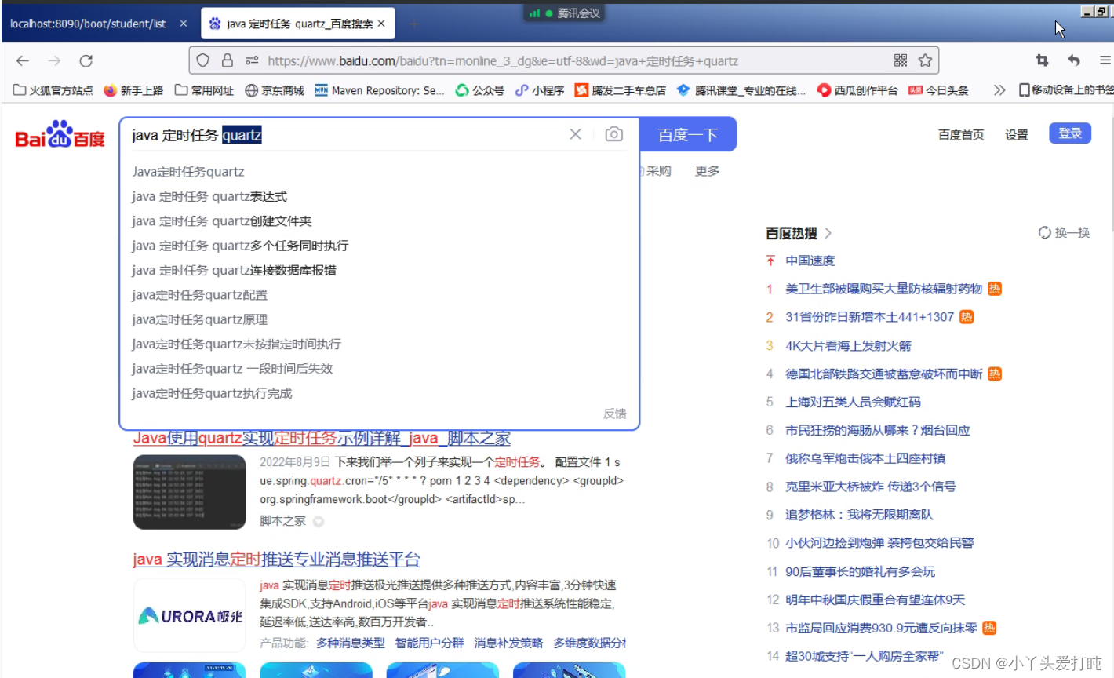The width and height of the screenshot is (1114, 678).
Task: Open the 新手上路 bookmark
Action: (x=133, y=90)
